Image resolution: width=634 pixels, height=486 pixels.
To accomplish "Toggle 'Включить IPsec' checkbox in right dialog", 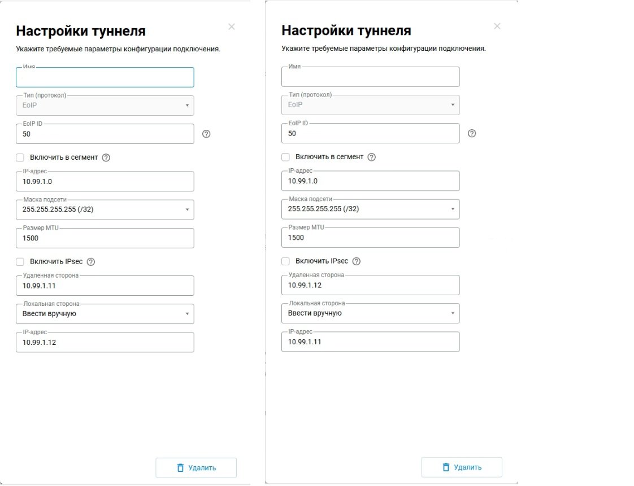I will [x=286, y=261].
